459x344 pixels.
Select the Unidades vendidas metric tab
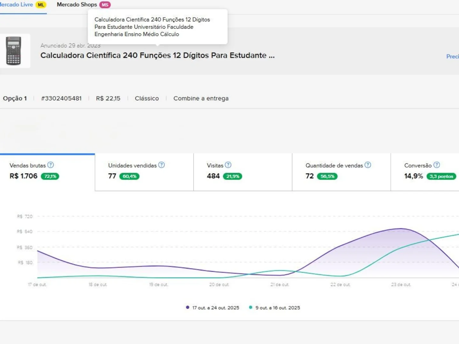pos(144,172)
